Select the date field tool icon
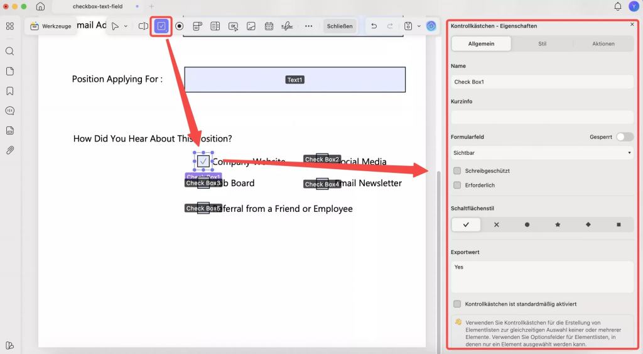Image resolution: width=643 pixels, height=354 pixels. tap(269, 26)
